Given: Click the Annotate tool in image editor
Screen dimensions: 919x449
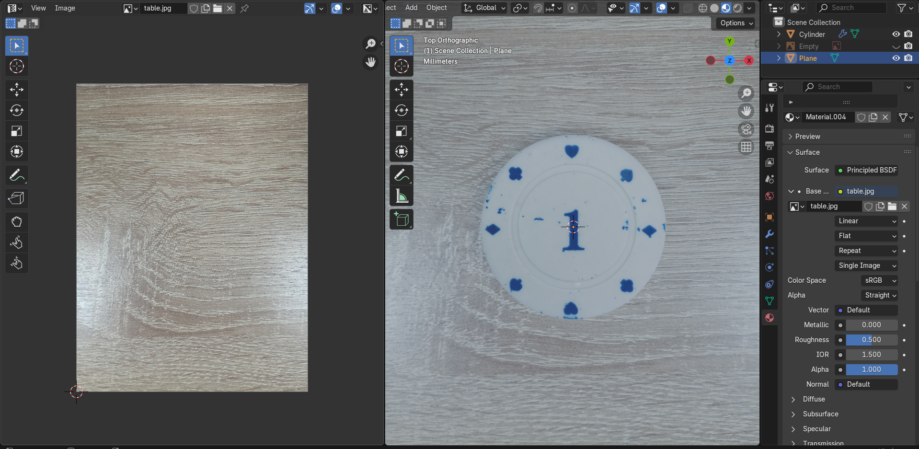Looking at the screenshot, I should [x=16, y=175].
